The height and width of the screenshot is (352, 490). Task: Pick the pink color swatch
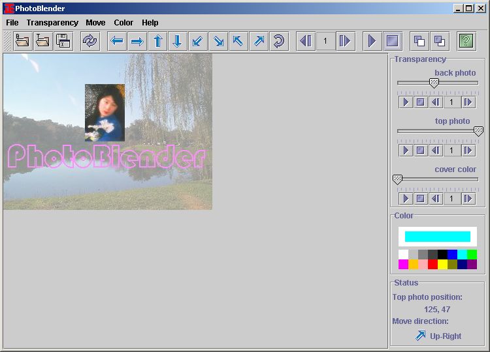point(423,264)
